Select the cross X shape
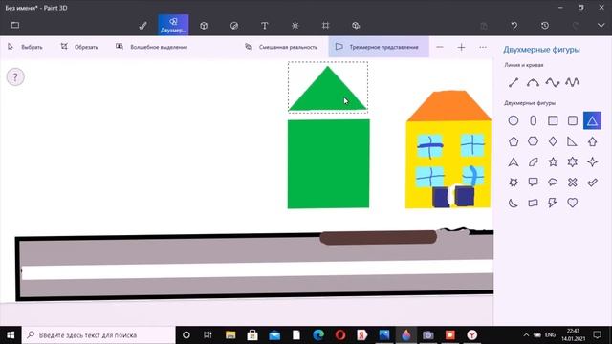This screenshot has height=344, width=612. point(573,183)
